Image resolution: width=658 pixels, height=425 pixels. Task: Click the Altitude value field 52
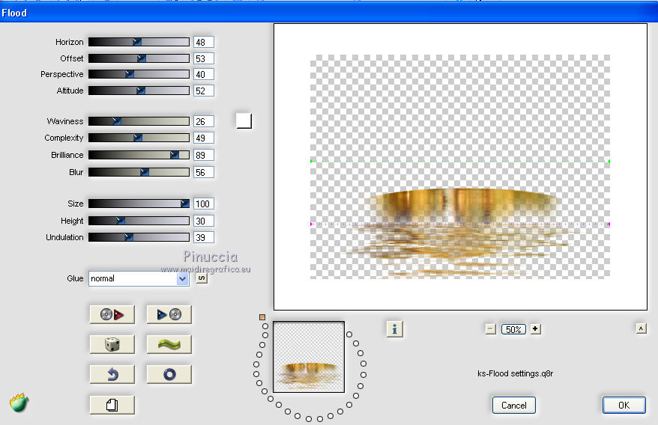(x=204, y=91)
